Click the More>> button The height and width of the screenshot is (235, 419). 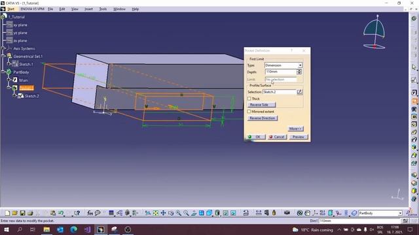295,129
